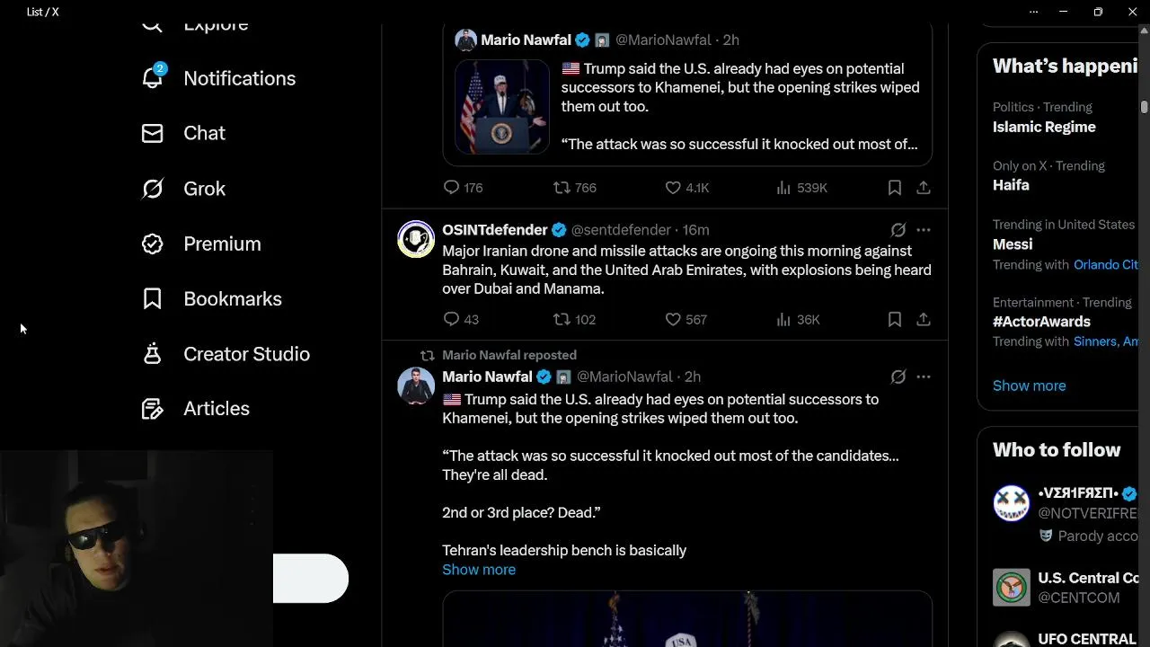
Task: Like the OSINTdefender post
Action: point(673,319)
